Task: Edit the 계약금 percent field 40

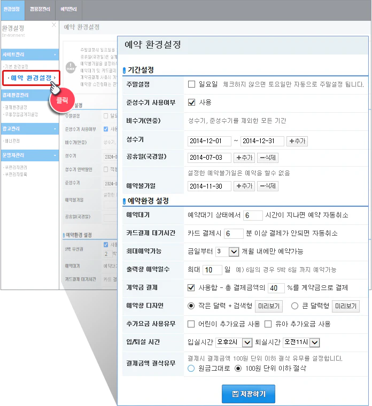Action: pyautogui.click(x=276, y=288)
